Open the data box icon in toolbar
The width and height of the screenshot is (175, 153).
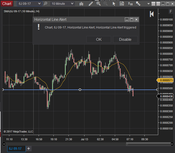(x=122, y=4)
